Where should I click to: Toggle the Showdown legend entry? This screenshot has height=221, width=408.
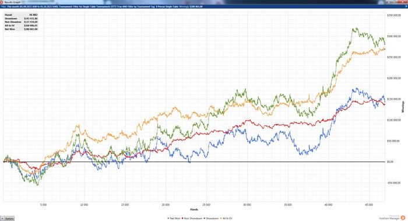pos(211,219)
